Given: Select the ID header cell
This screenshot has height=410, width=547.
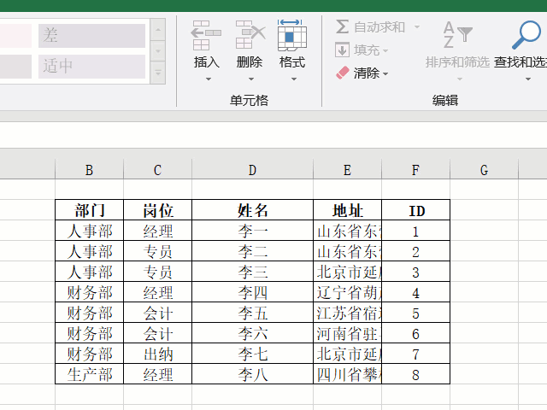Looking at the screenshot, I should (x=416, y=210).
